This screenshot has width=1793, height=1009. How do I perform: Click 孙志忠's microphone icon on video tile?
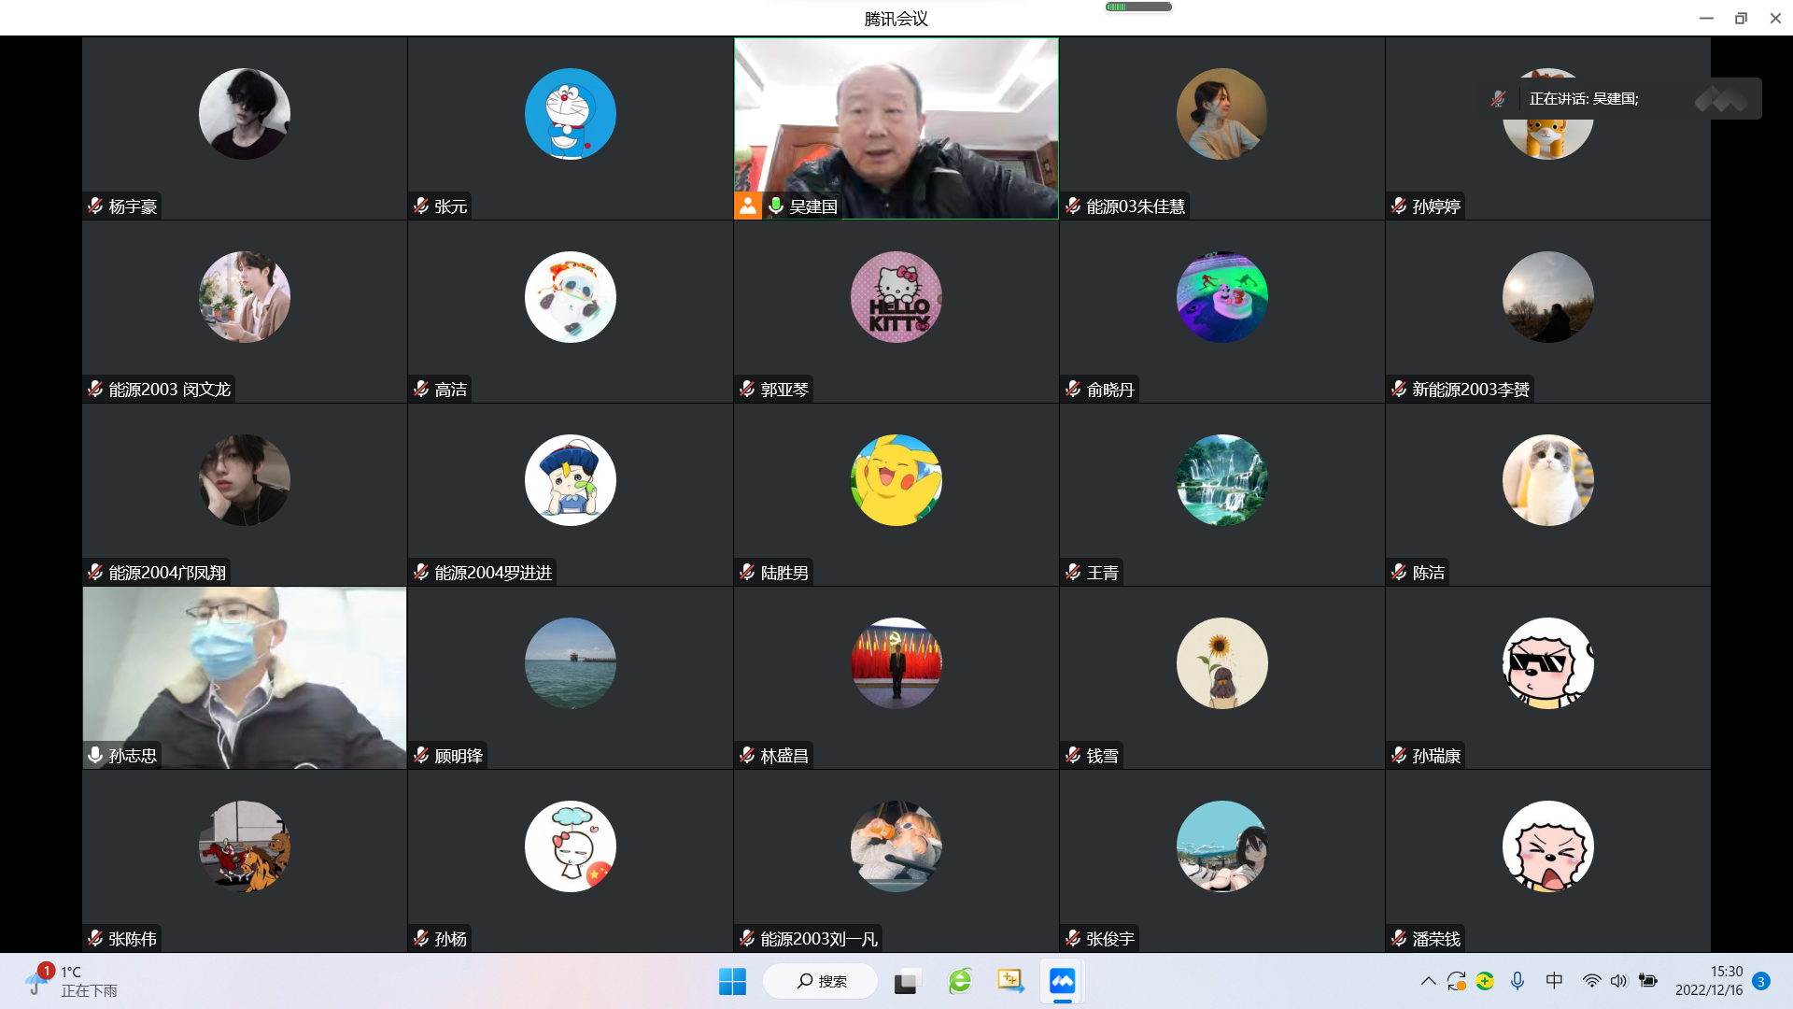95,755
